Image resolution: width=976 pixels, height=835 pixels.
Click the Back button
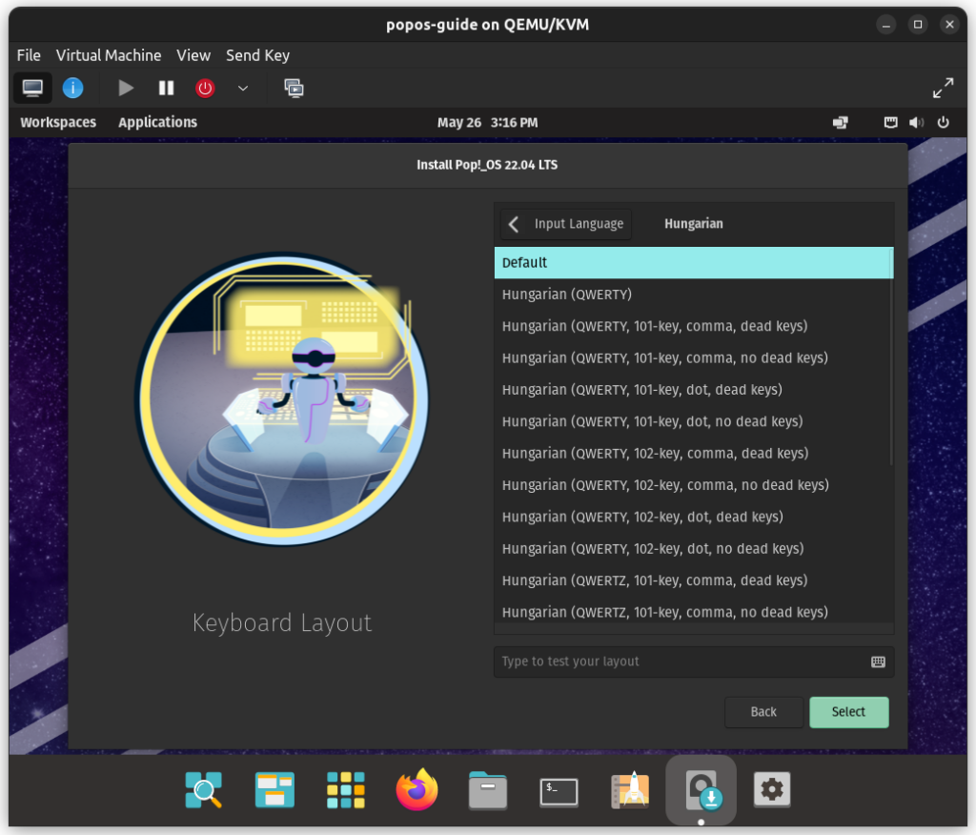coord(763,712)
